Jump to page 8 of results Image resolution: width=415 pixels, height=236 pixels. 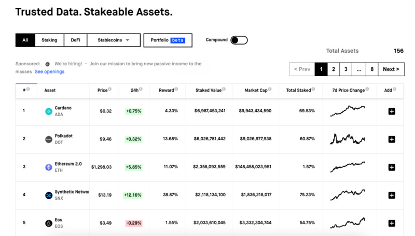371,69
